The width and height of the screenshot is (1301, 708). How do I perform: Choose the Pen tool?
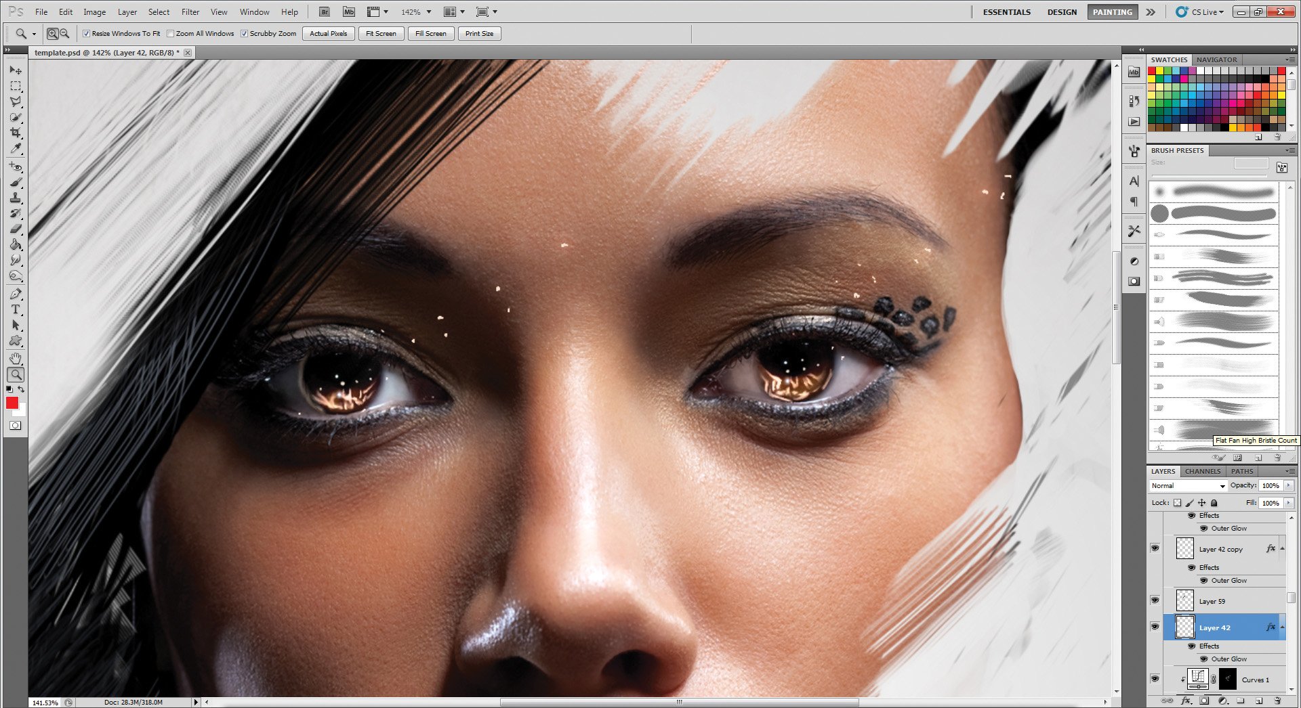(x=16, y=294)
